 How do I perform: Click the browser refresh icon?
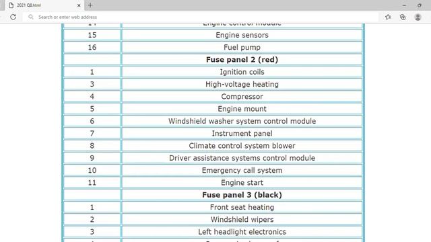click(13, 17)
